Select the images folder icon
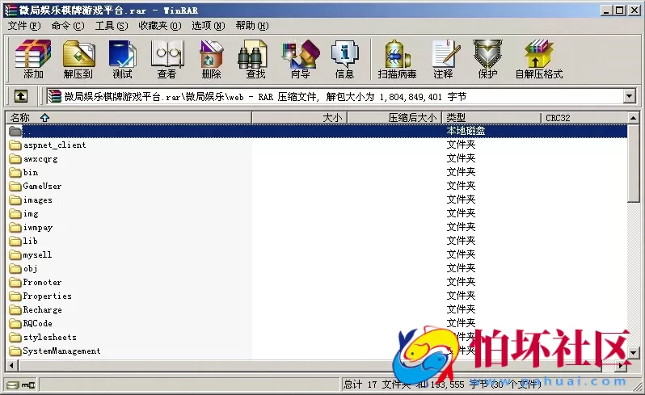Screen dimensions: 645x395 pos(15,200)
